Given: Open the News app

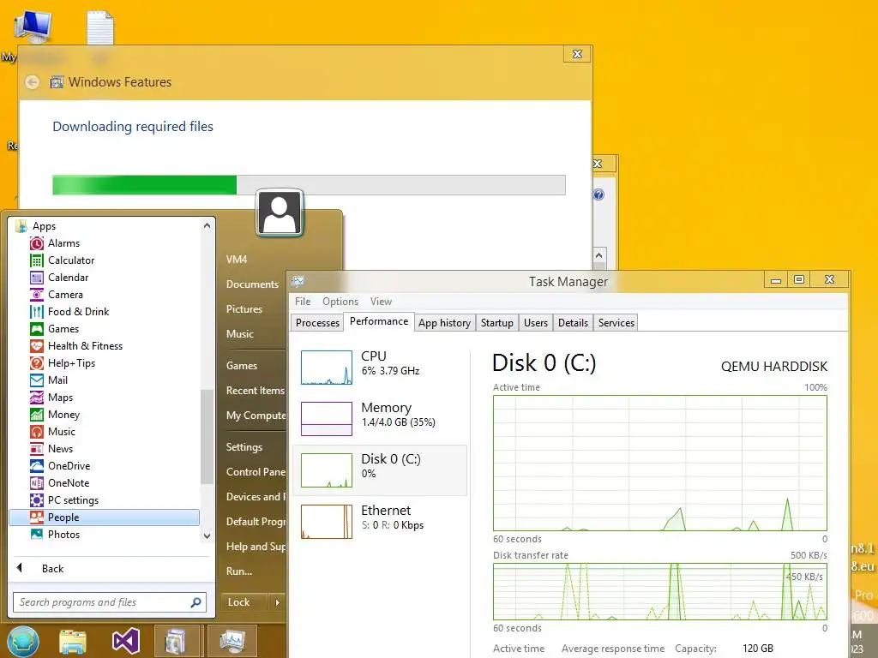Looking at the screenshot, I should point(36,449).
